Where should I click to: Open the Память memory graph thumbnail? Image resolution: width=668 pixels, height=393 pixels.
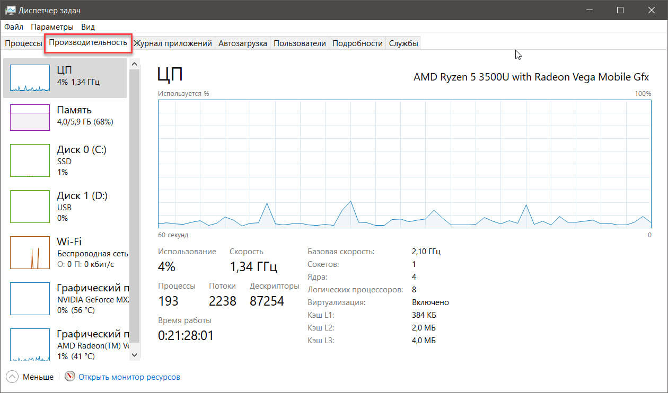click(30, 117)
